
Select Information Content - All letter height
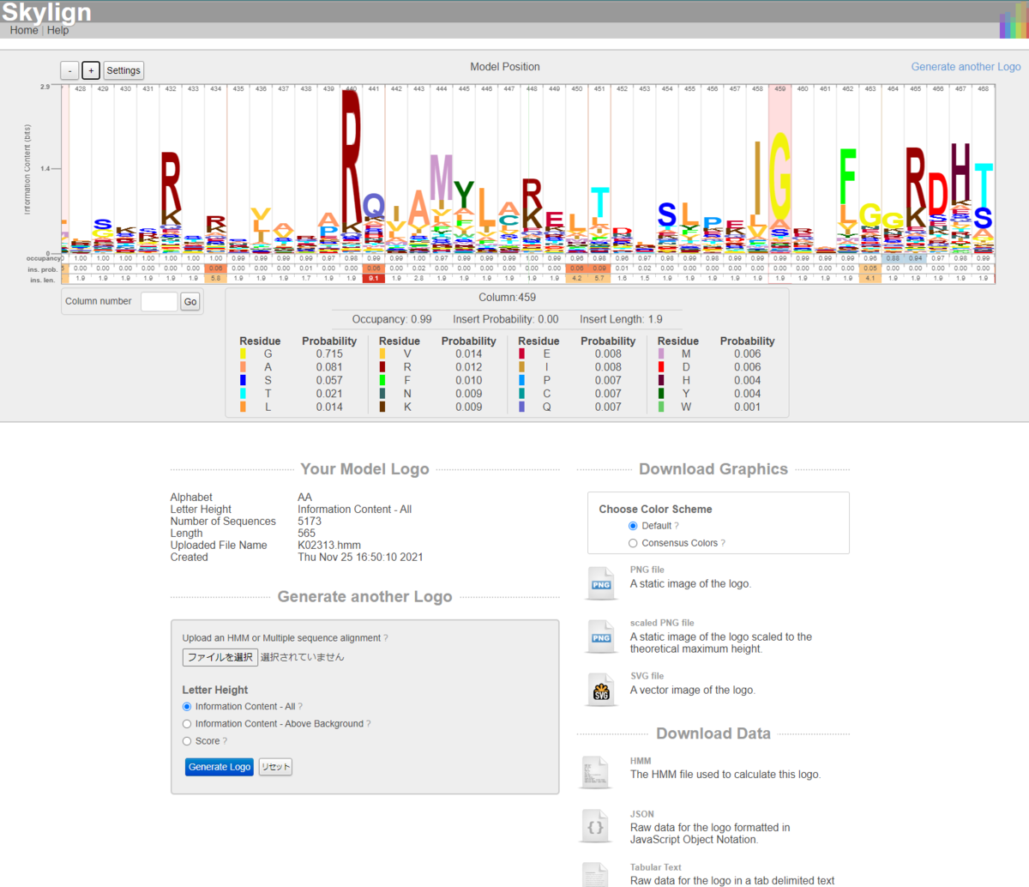point(187,707)
